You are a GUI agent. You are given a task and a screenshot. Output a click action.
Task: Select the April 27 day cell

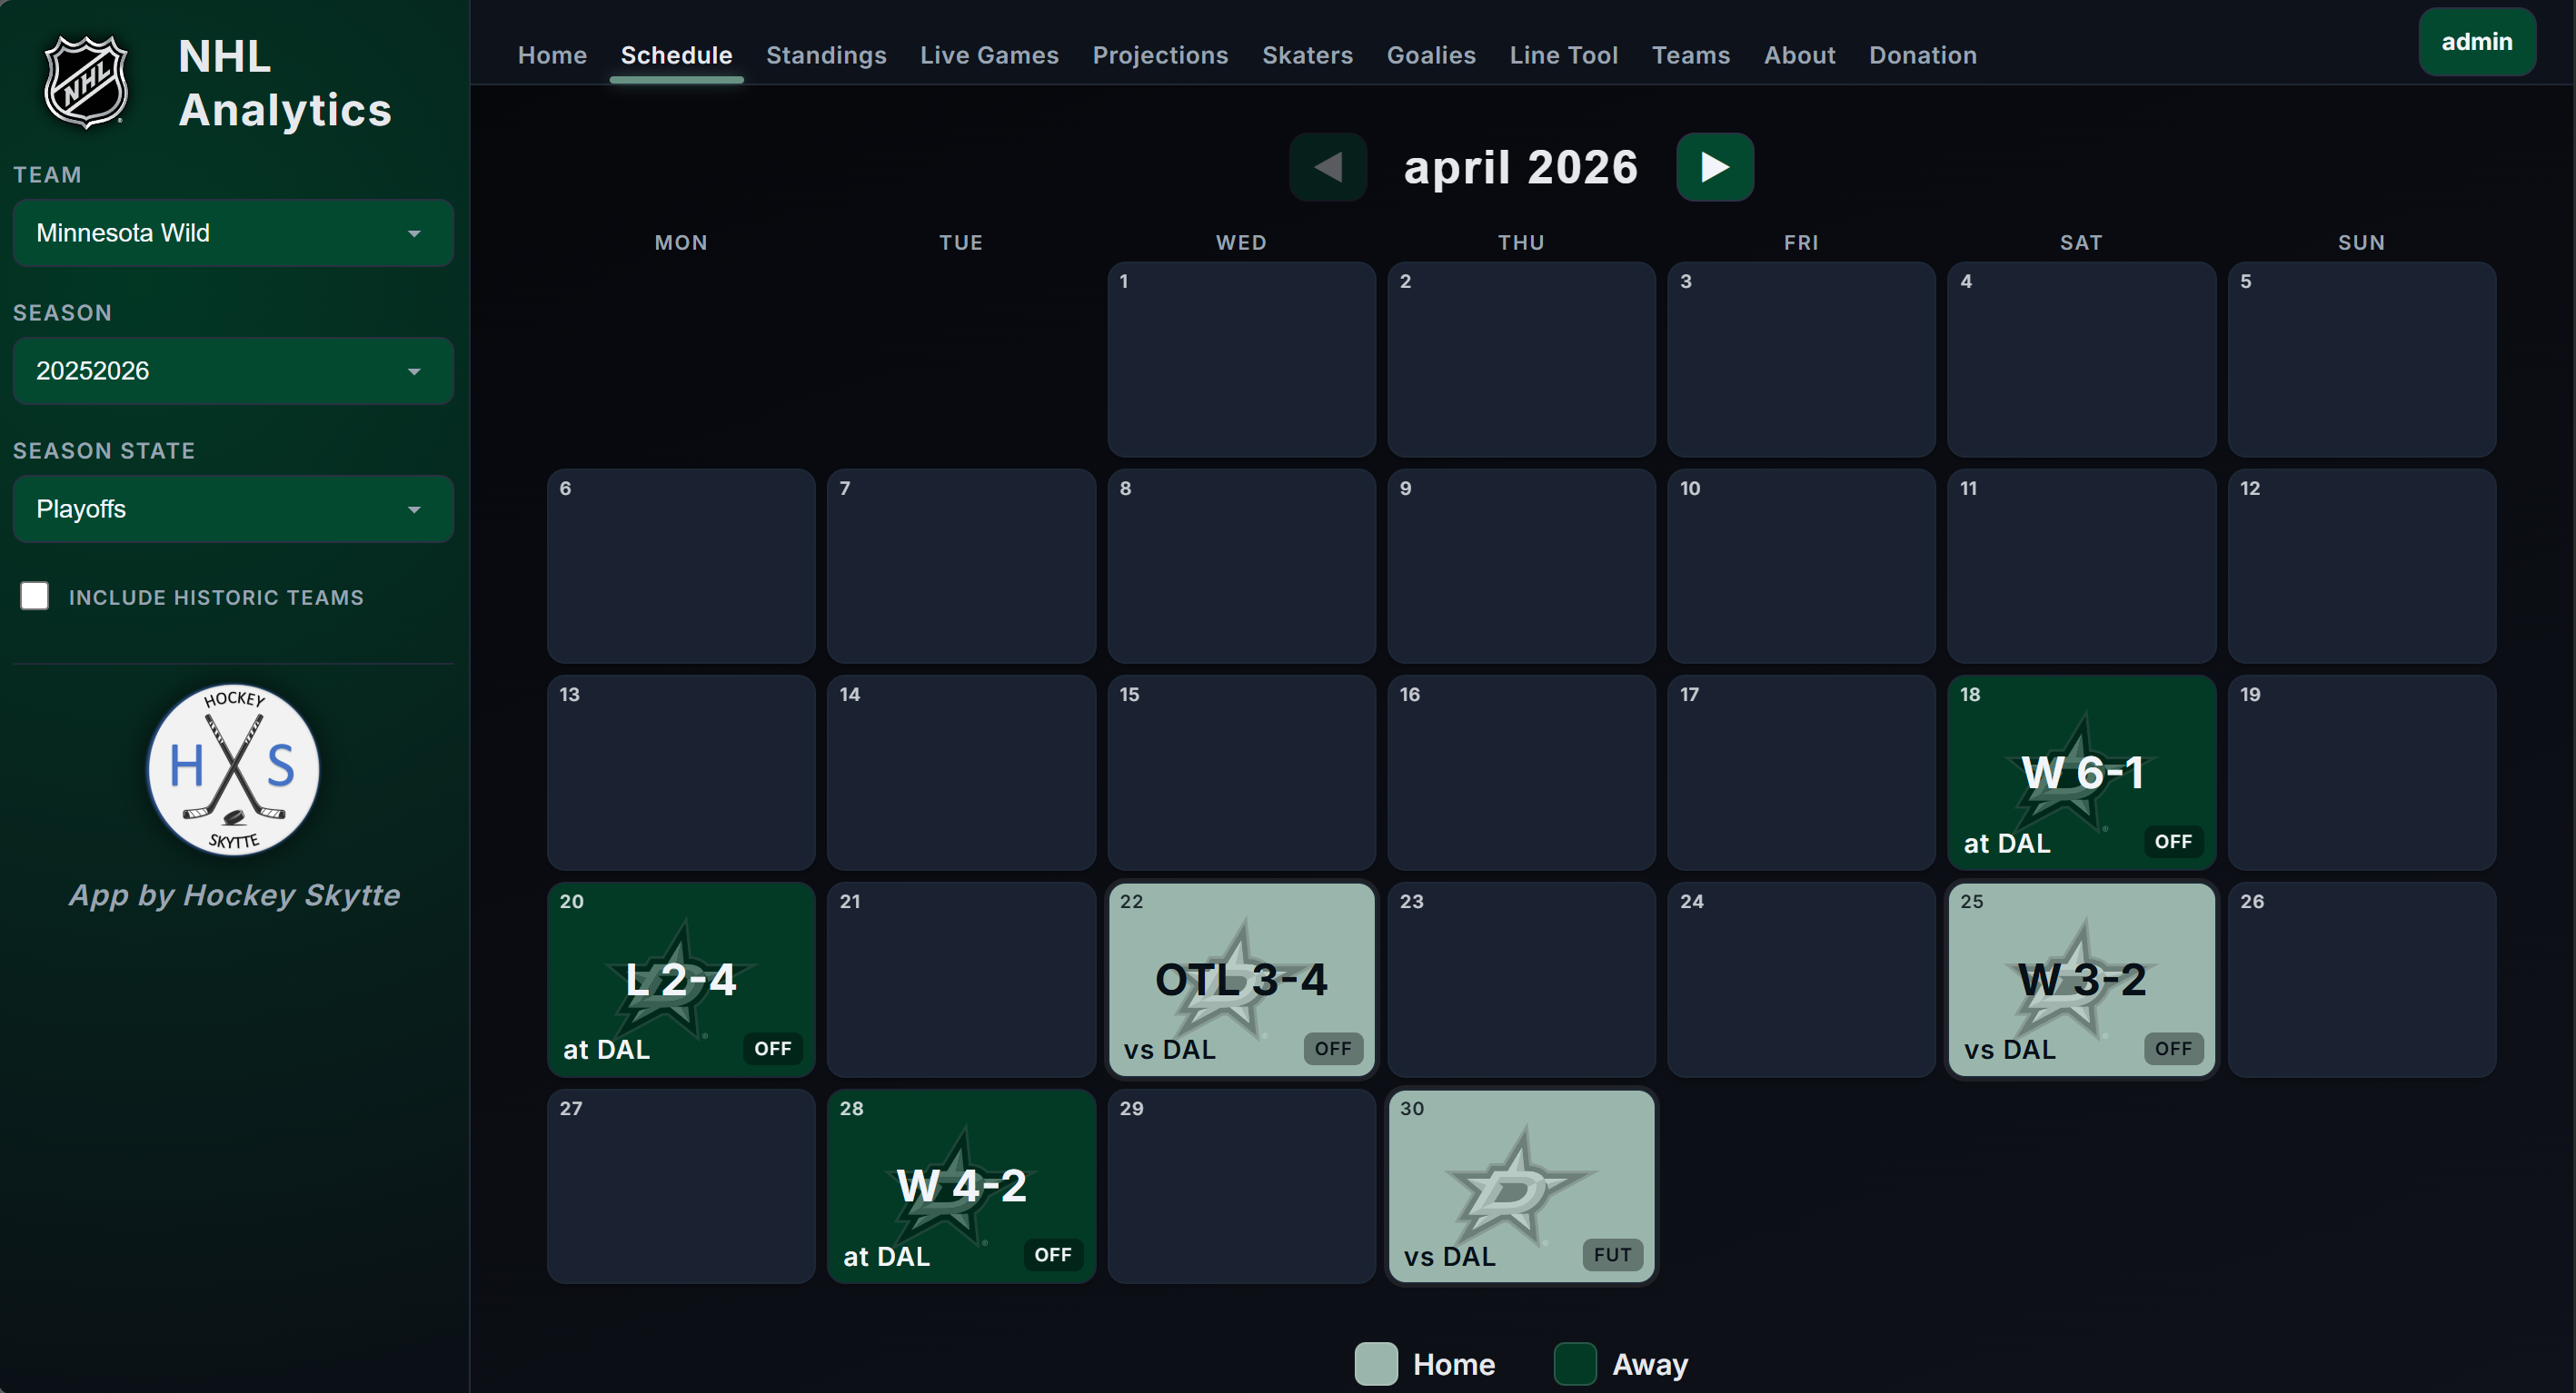pos(680,1186)
